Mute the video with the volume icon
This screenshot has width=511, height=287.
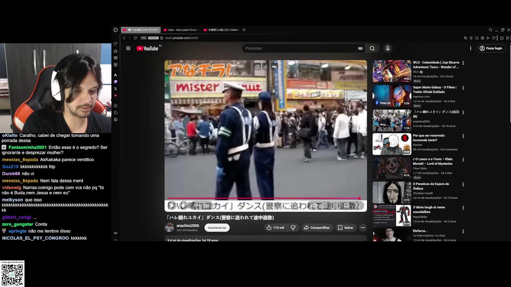[184, 206]
